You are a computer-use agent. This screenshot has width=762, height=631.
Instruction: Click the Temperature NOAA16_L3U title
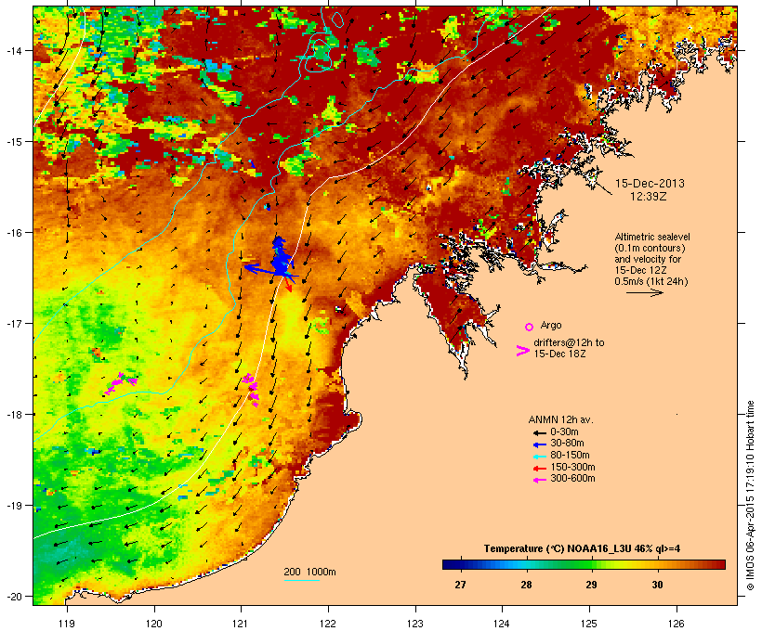(x=582, y=548)
